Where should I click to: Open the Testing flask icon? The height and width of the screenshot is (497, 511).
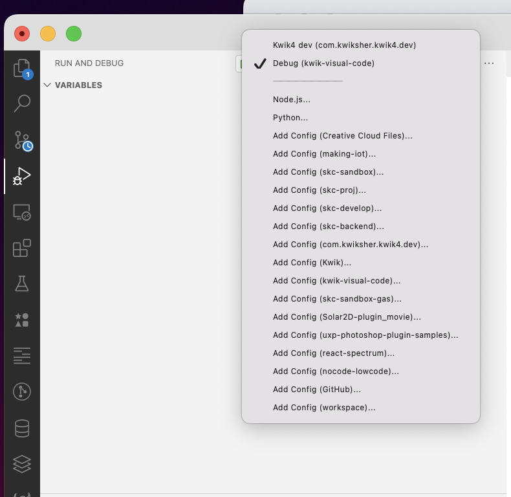coord(22,283)
